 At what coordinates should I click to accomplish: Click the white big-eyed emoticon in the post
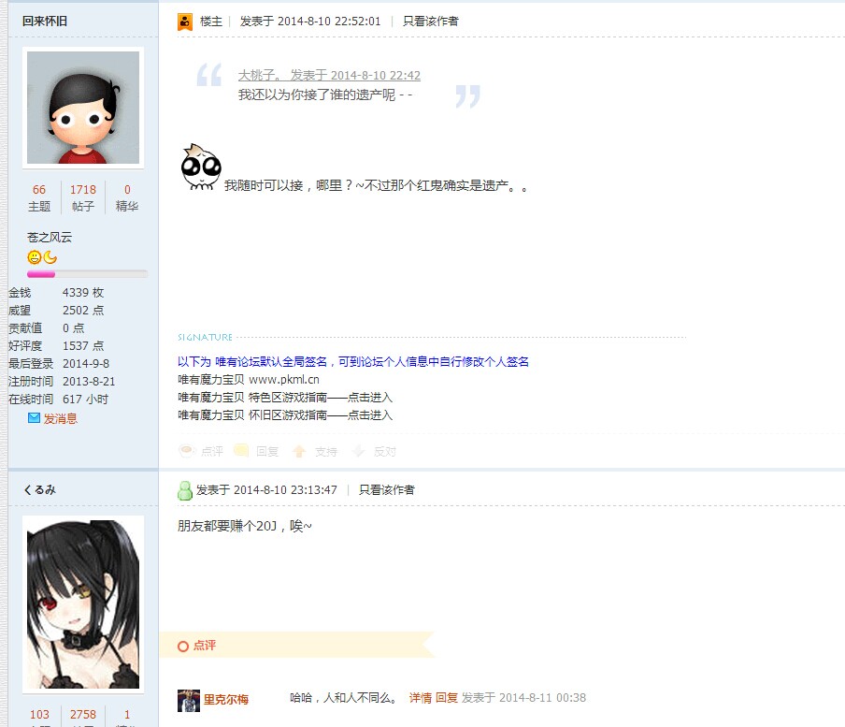pos(200,167)
